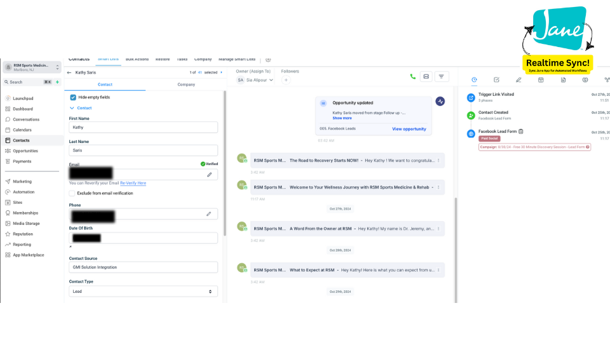This screenshot has width=610, height=343.
Task: Click the Campaign Discovery Session Lead Form badge
Action: click(x=534, y=147)
